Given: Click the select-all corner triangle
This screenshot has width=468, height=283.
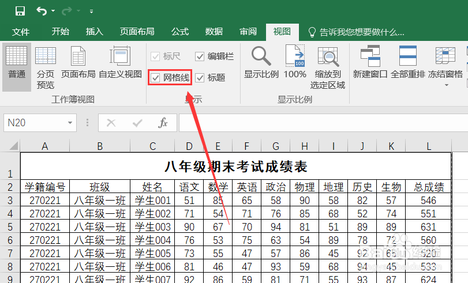Looking at the screenshot, I should [x=14, y=146].
